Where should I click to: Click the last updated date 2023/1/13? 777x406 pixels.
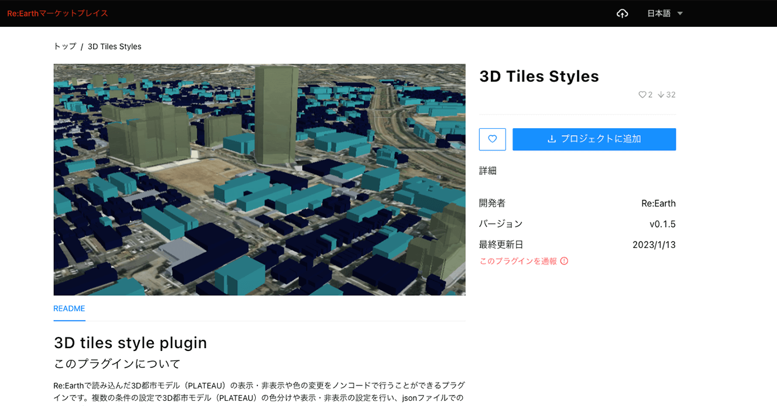tap(654, 245)
